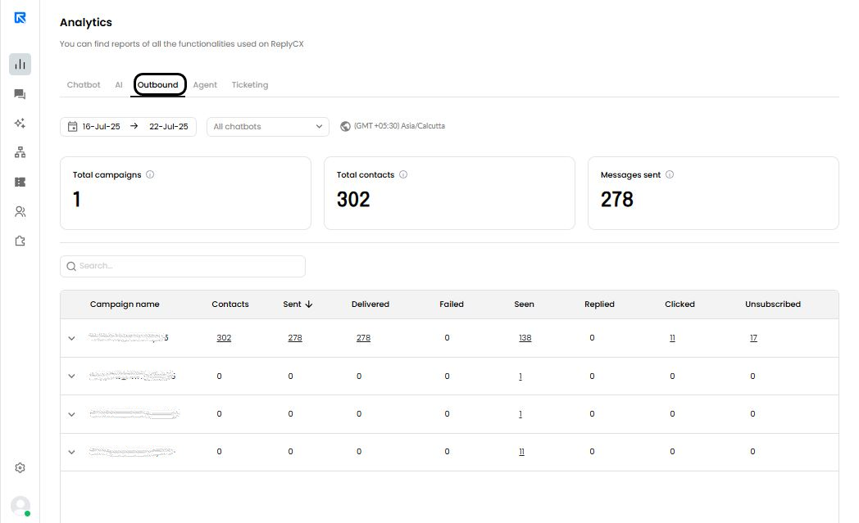Expand the campaign row with 302 contacts
This screenshot has height=523, width=859.
(71, 338)
